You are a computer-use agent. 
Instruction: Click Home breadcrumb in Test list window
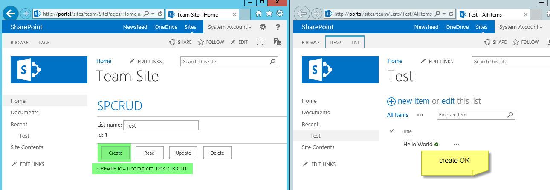point(395,61)
